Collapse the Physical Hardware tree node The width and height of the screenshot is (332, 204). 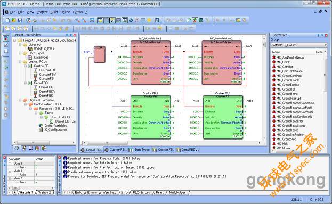[20, 100]
